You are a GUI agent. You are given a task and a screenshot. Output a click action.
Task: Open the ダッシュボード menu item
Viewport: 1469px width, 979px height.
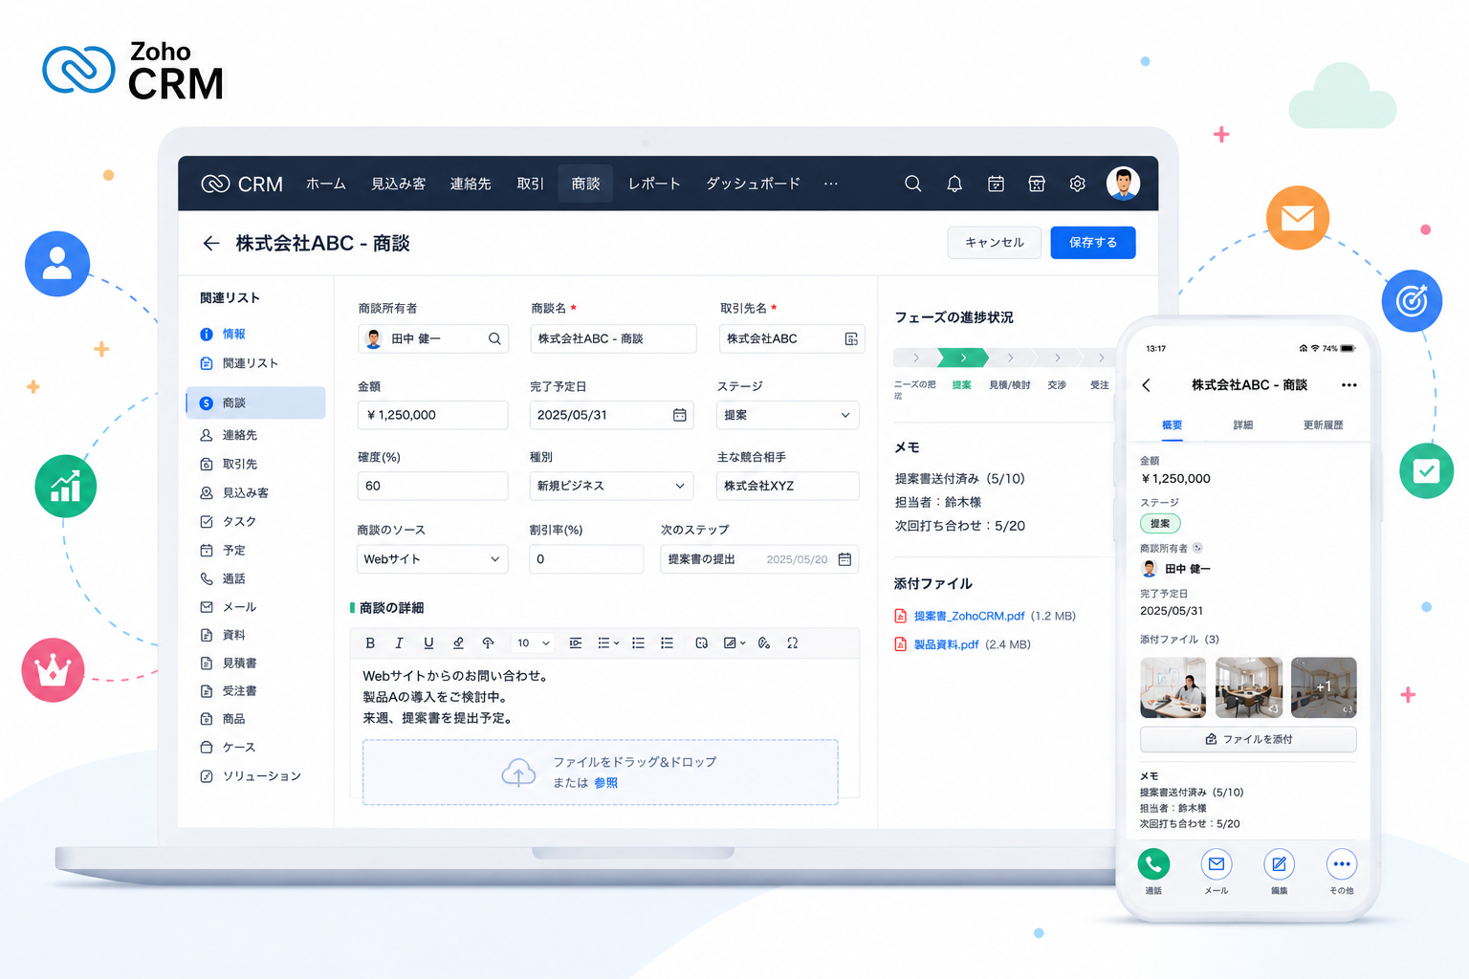coord(754,184)
